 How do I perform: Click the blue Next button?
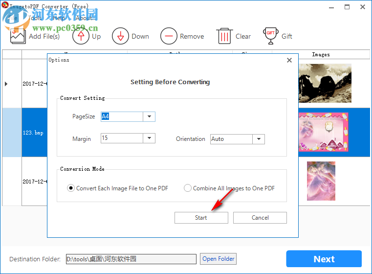click(x=324, y=259)
